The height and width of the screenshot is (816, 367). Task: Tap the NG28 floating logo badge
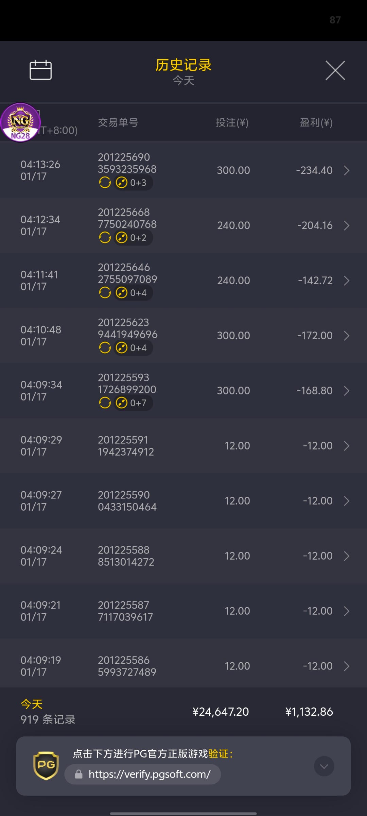click(20, 122)
